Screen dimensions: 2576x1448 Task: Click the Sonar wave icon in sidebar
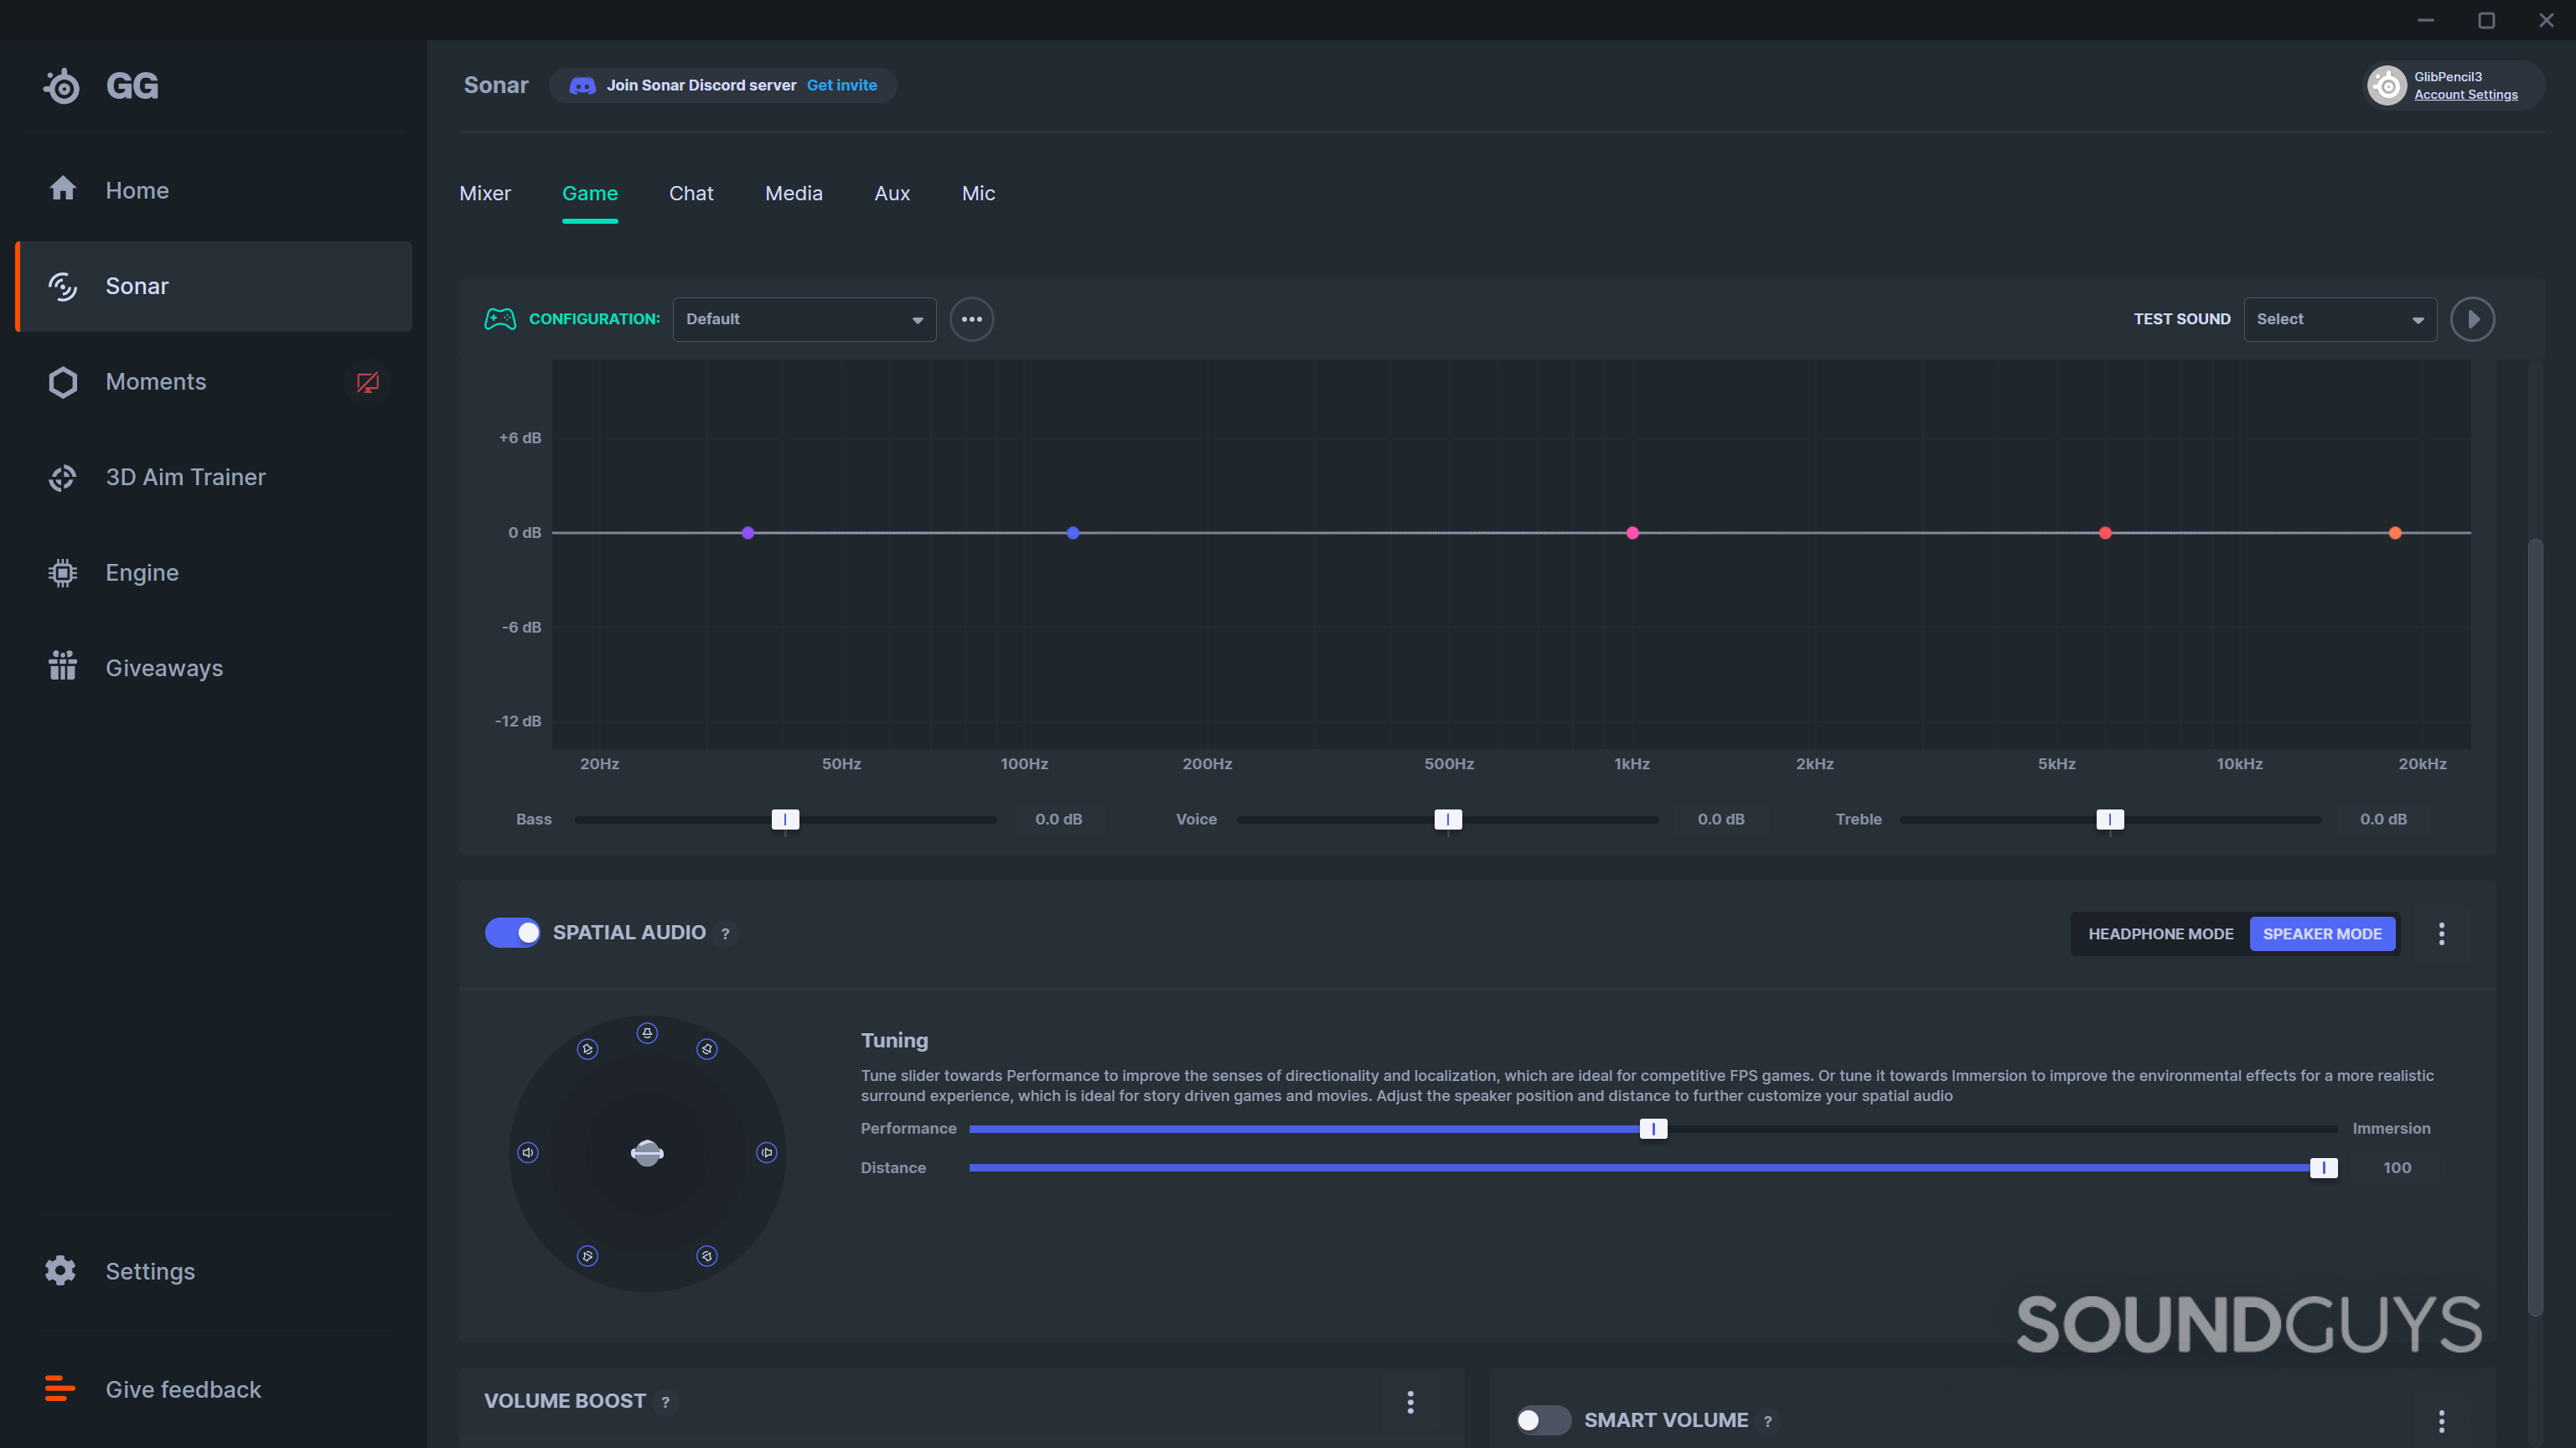[63, 286]
